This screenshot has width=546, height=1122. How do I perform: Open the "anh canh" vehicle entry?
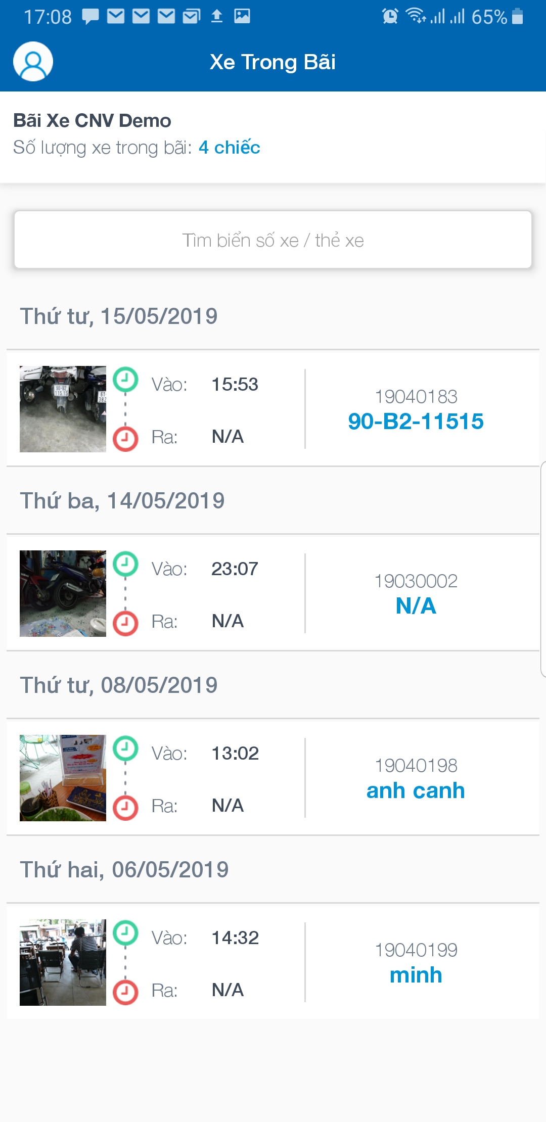416,790
